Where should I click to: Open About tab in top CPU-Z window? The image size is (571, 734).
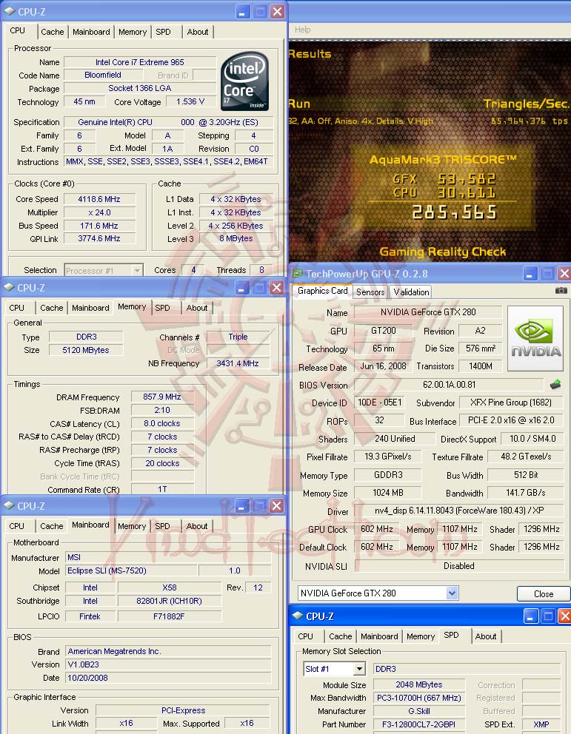pos(198,32)
